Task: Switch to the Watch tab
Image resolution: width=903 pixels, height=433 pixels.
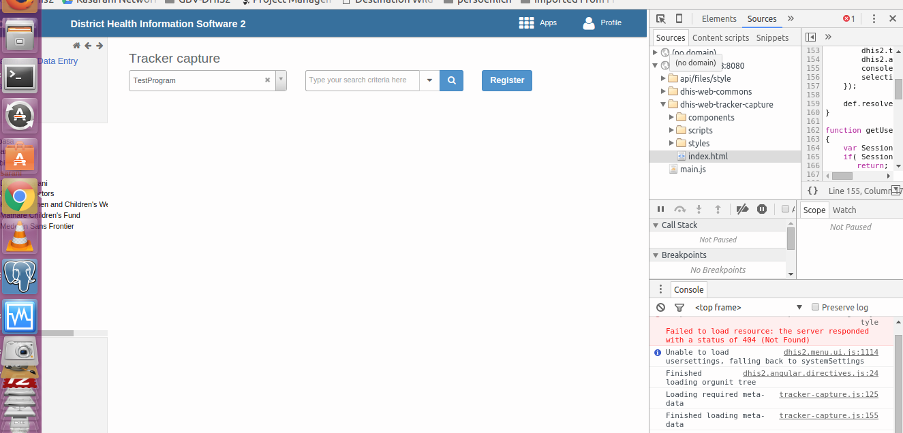Action: pos(844,210)
